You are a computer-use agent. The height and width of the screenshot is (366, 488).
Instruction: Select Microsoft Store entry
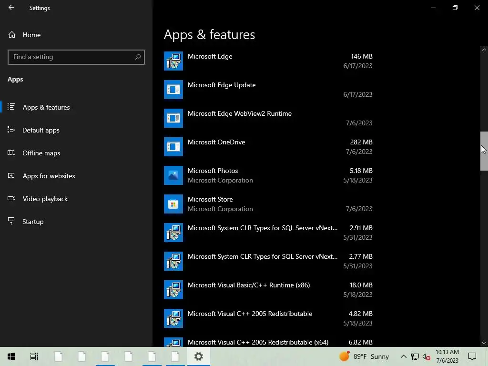268,204
